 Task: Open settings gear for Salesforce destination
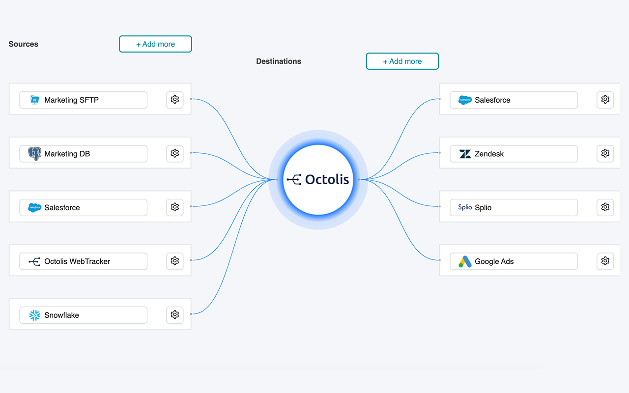click(x=605, y=100)
